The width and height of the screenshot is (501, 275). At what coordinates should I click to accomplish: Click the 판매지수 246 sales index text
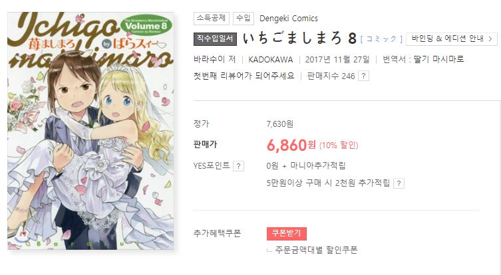pos(331,76)
